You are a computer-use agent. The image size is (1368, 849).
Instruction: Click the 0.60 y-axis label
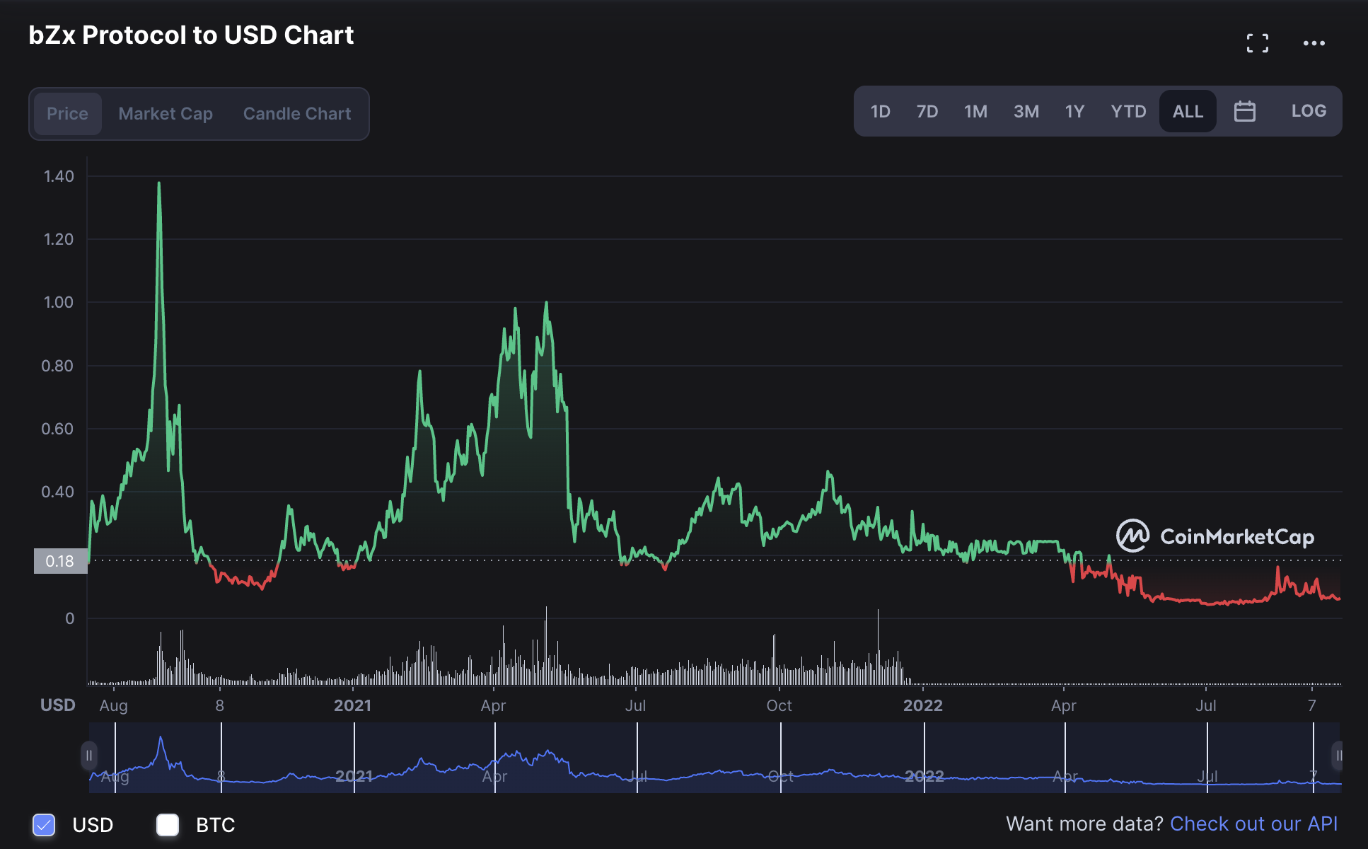click(x=57, y=429)
